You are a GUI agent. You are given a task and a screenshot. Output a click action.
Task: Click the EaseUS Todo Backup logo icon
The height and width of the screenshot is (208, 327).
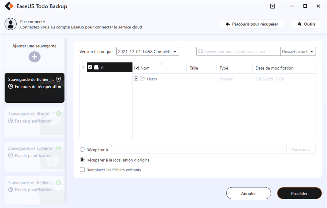pyautogui.click(x=9, y=6)
